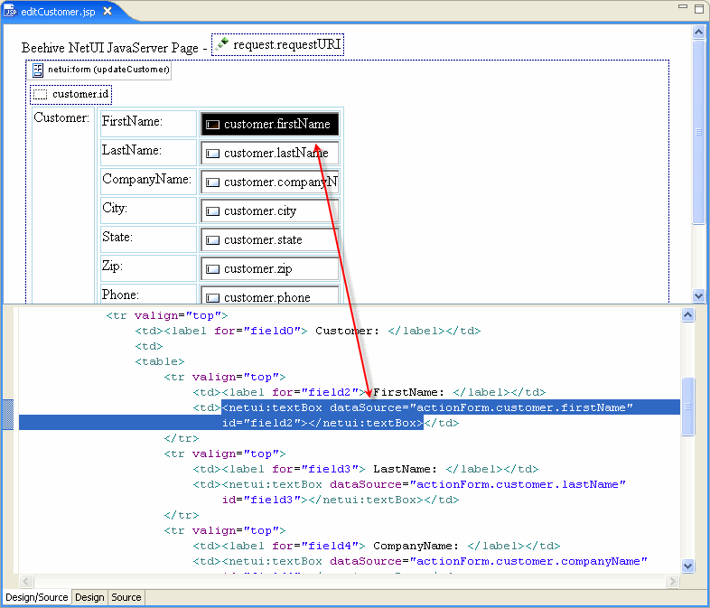This screenshot has height=608, width=710.
Task: Minimize the editor pane
Action: point(683,7)
